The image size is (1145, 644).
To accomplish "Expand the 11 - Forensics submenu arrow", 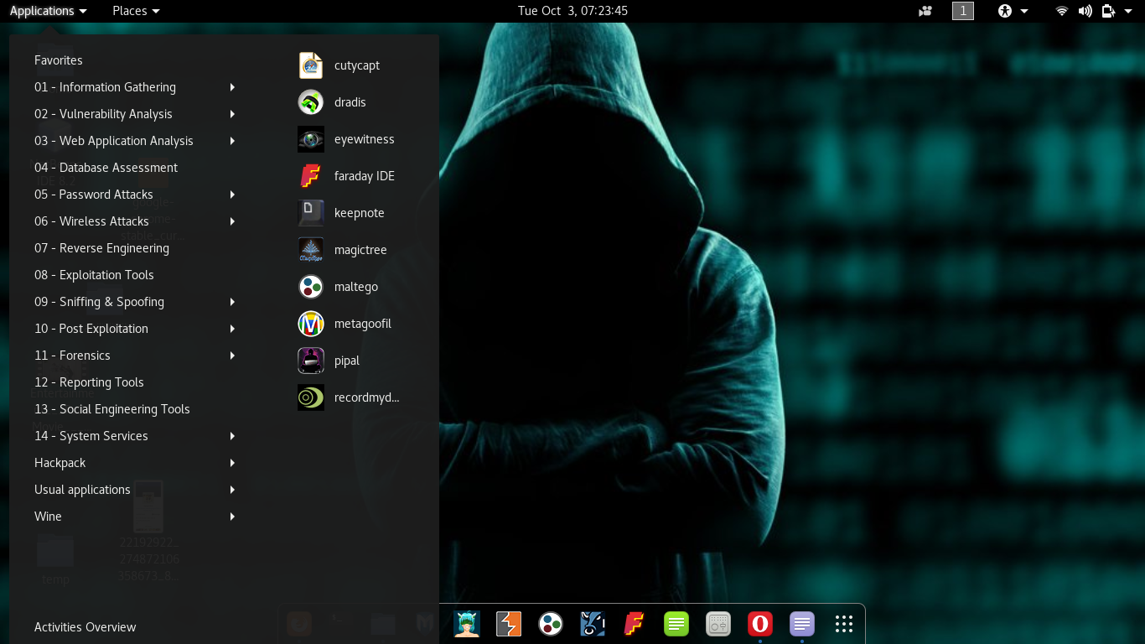I will coord(232,356).
